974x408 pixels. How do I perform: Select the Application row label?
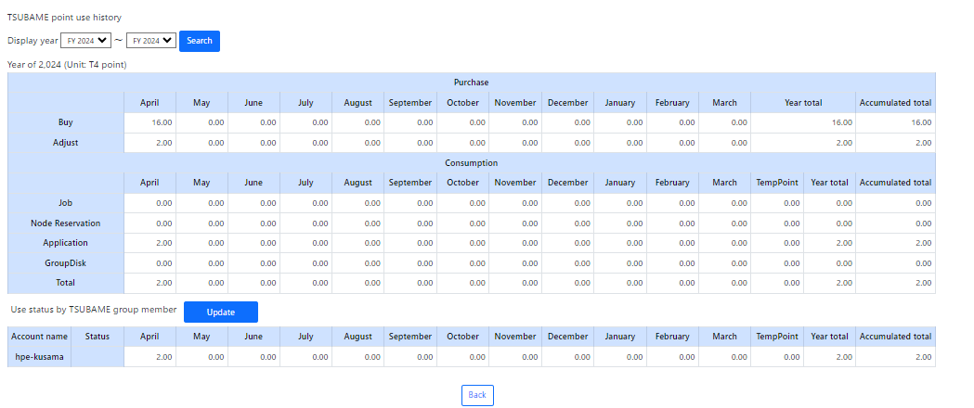point(65,243)
